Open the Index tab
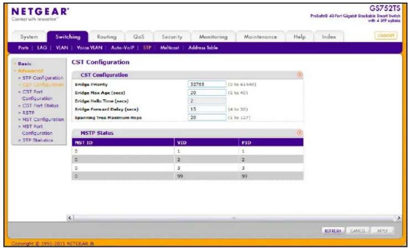The height and width of the screenshot is (248, 408). (329, 37)
